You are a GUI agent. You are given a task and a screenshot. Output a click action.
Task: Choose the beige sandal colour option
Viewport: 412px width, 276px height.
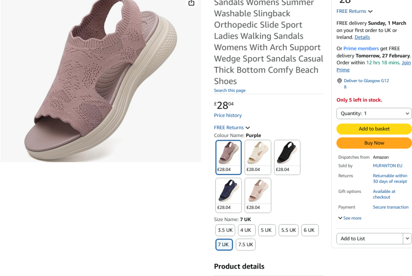258,157
